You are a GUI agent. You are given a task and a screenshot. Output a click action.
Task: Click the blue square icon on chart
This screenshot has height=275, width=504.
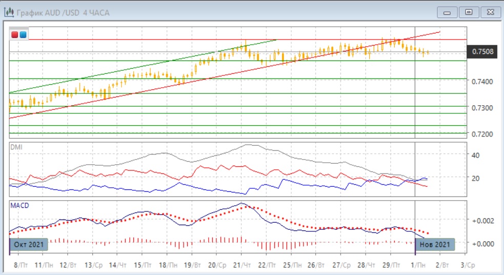(x=23, y=34)
